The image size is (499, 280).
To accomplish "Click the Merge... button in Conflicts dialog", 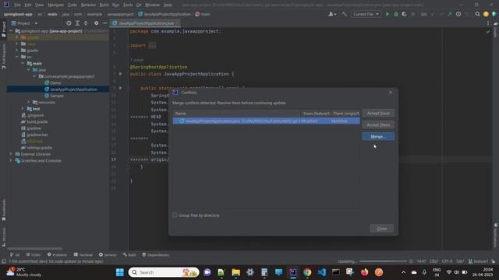I will coord(378,137).
